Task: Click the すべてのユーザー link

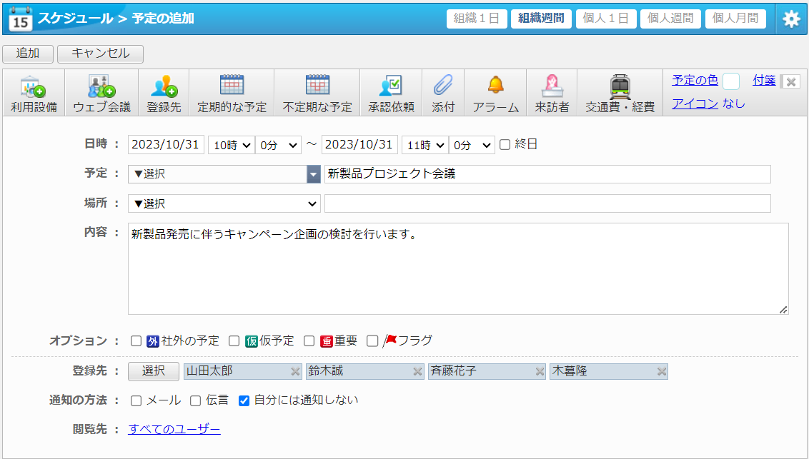Action: [x=174, y=429]
